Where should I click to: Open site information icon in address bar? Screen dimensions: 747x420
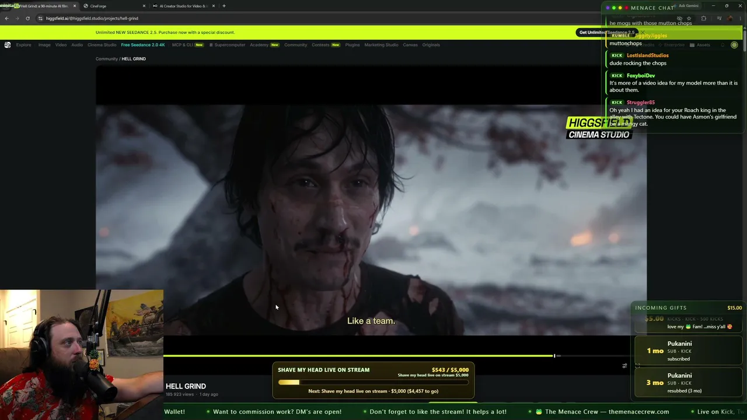[40, 18]
